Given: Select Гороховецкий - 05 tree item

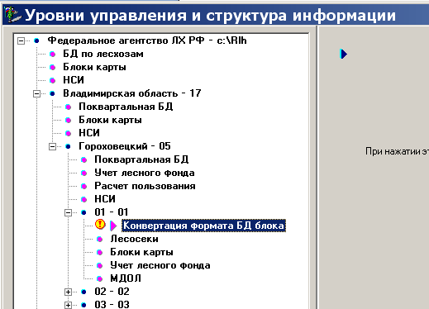Looking at the screenshot, I should (x=125, y=146).
